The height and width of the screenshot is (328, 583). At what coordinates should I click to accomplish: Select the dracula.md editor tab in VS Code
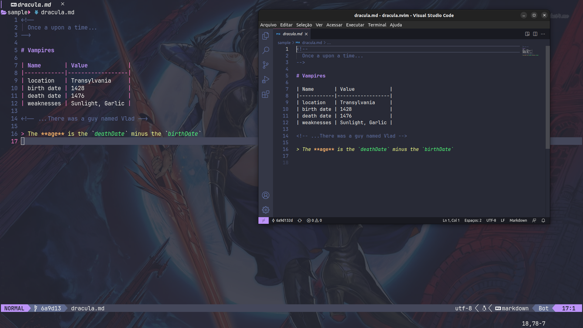(x=292, y=34)
